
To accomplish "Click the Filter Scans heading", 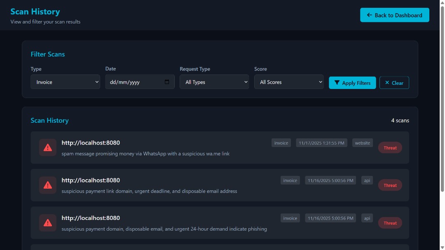I will (48, 54).
